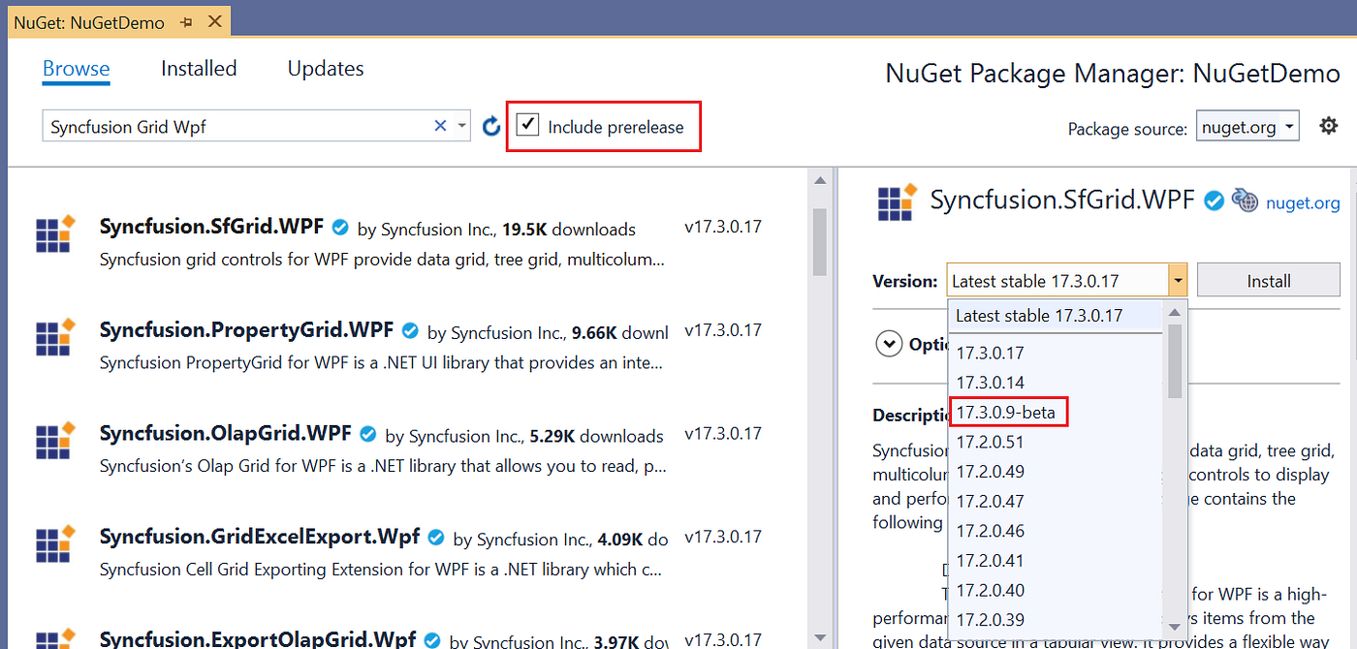Click the Install button

[x=1268, y=279]
